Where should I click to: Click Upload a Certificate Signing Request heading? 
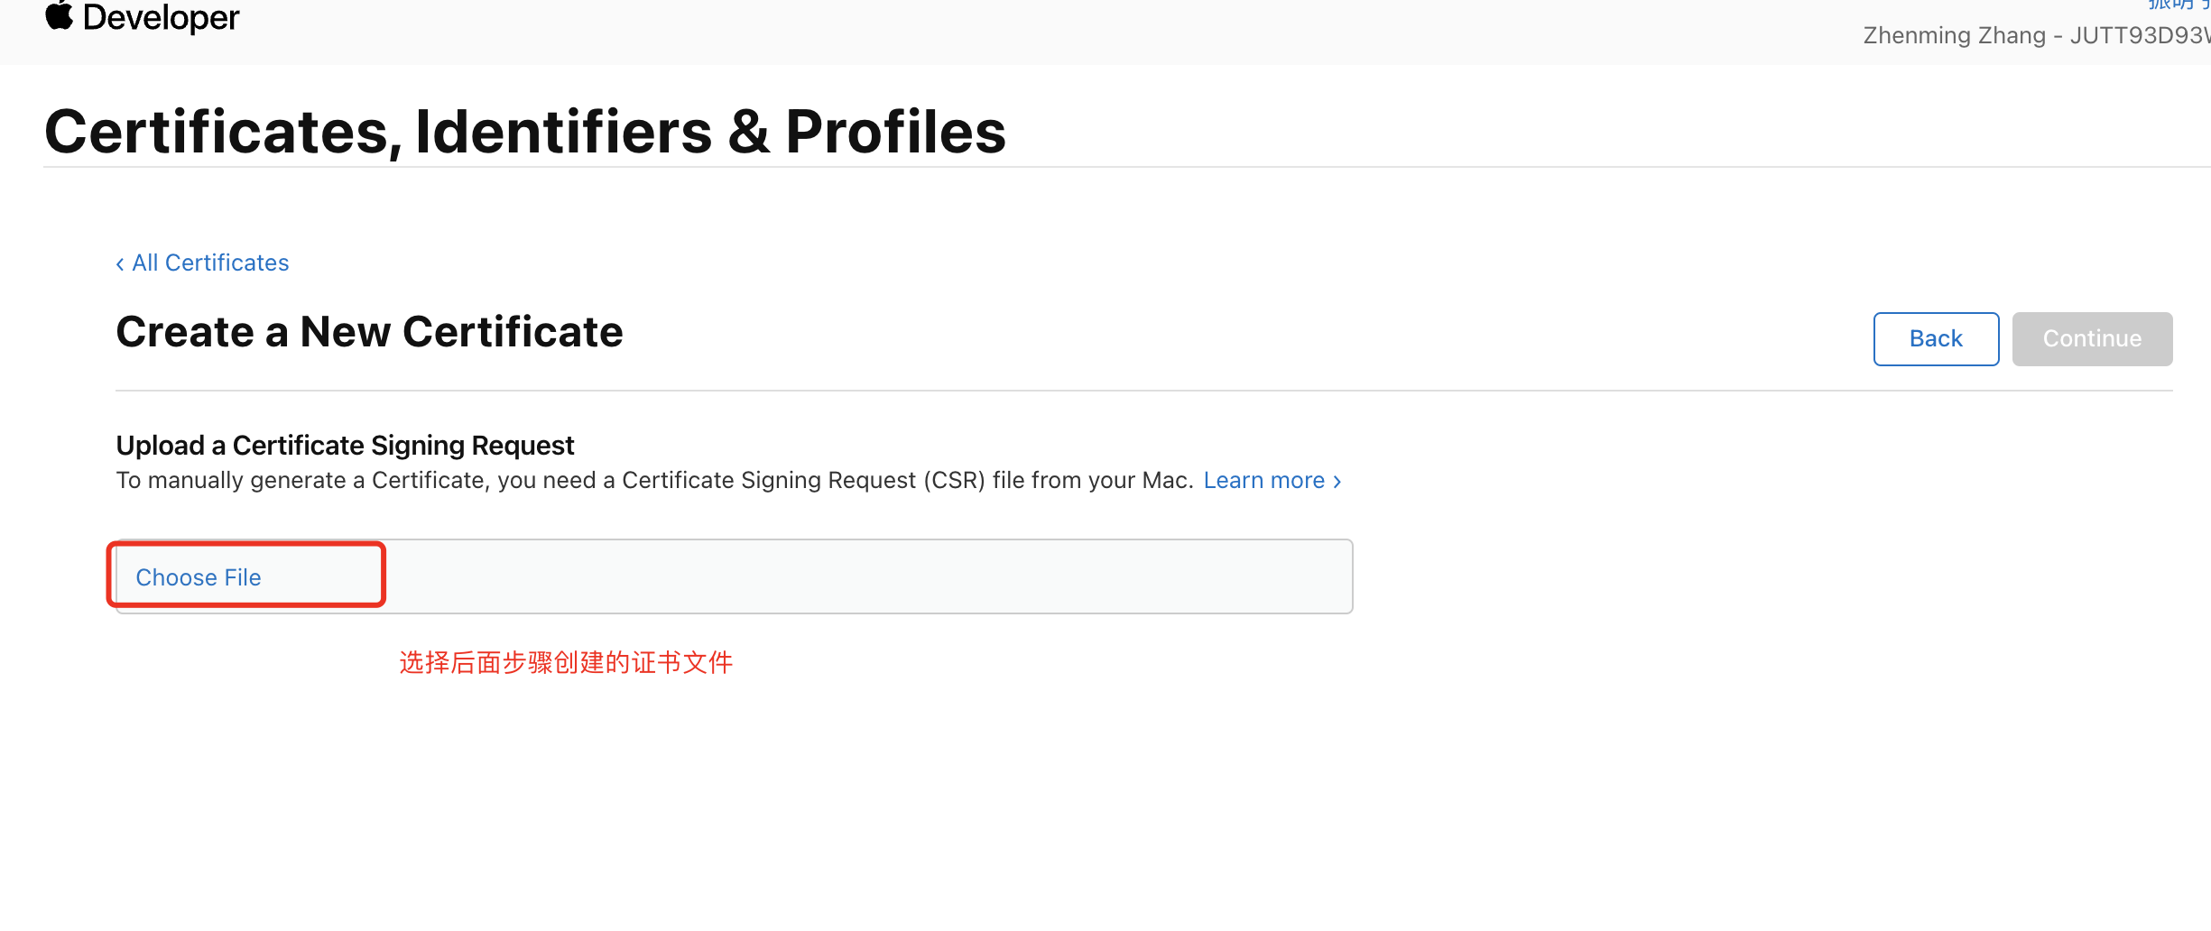coord(345,446)
